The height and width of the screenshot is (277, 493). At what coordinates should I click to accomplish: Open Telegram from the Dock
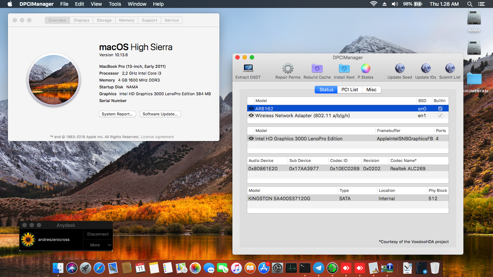318,268
